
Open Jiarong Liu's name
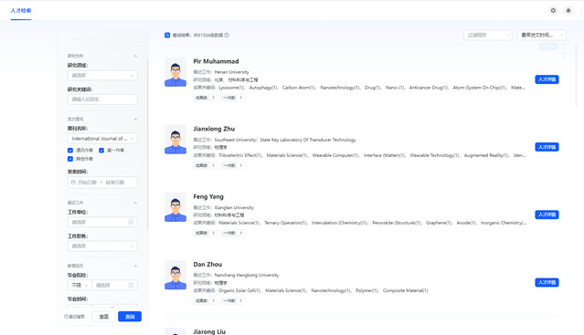pos(209,331)
